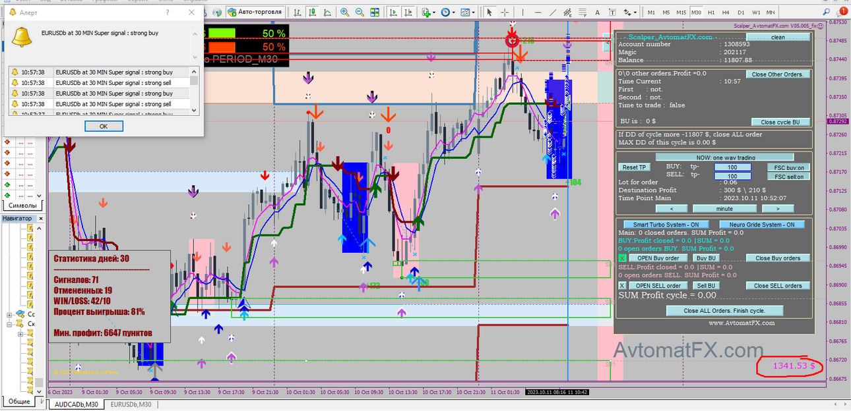Viewport: 851px width, 411px height.
Task: Click the Buy BU button
Action: pyautogui.click(x=707, y=258)
